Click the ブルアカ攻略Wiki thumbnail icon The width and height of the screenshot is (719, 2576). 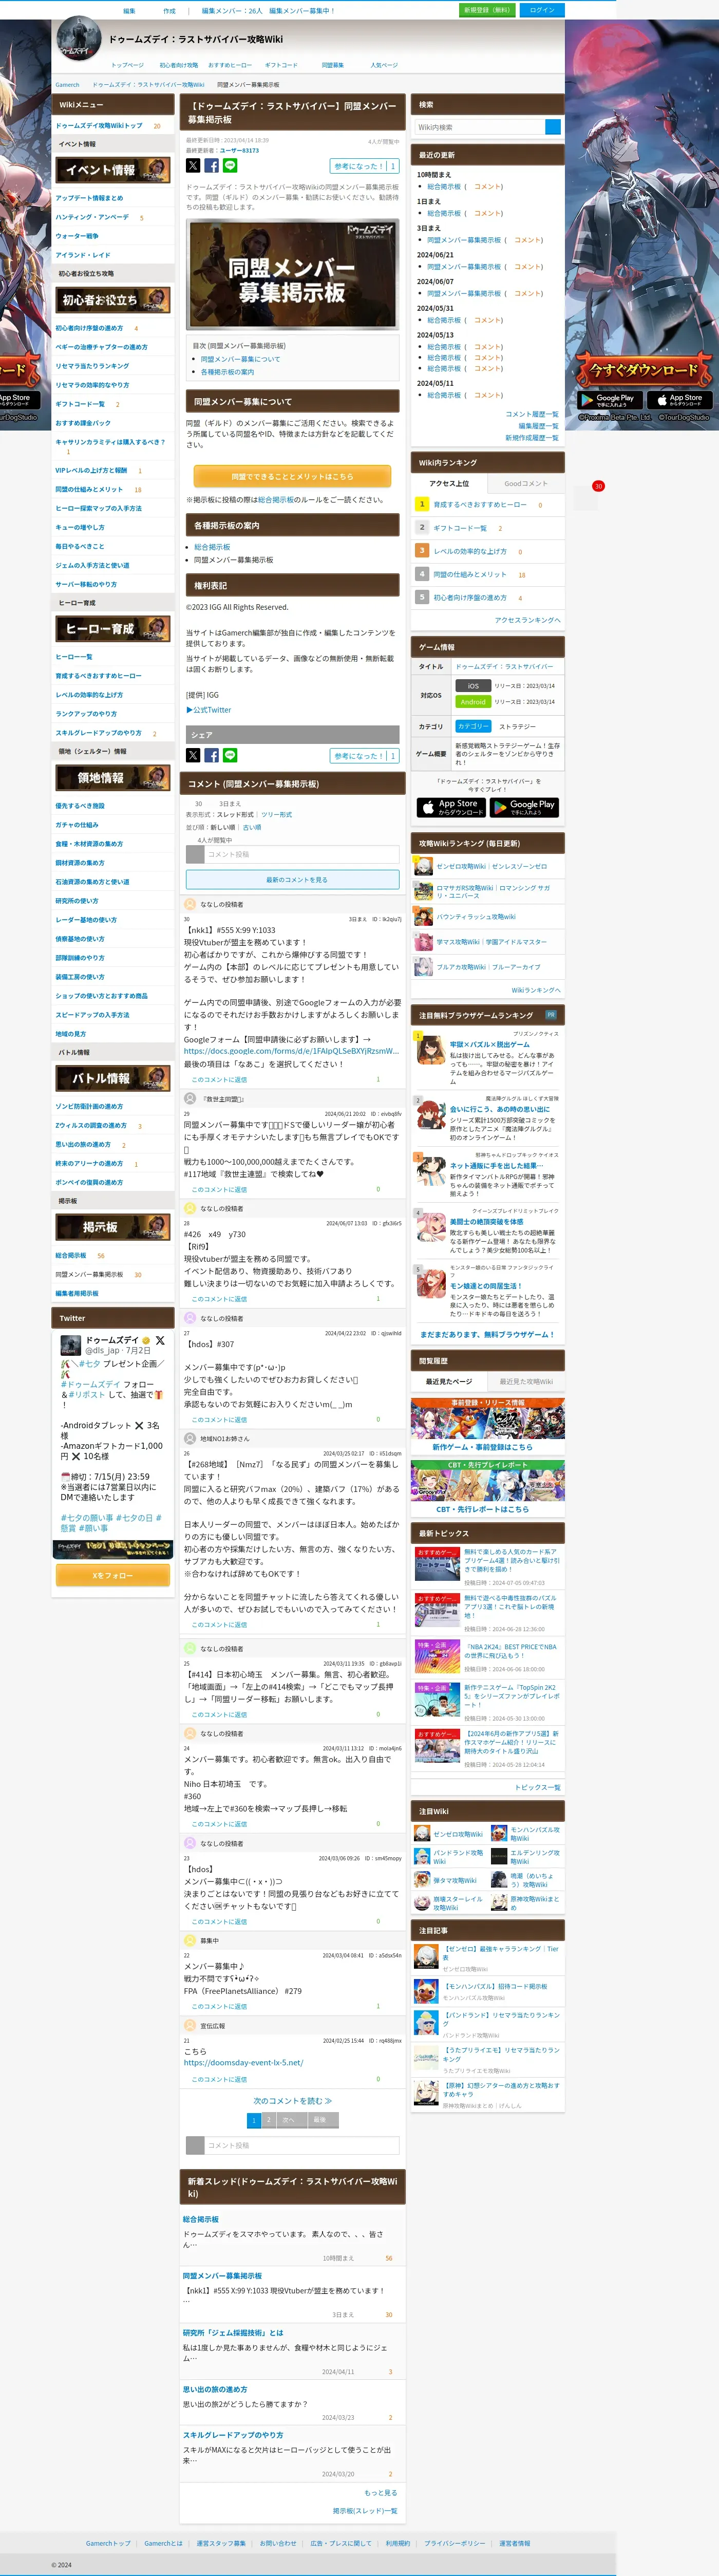pos(424,967)
